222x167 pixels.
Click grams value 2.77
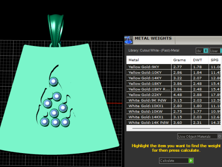[x=178, y=67]
